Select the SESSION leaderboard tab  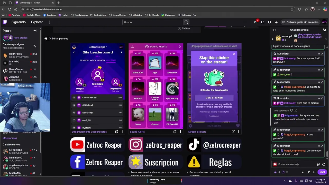tap(84, 60)
